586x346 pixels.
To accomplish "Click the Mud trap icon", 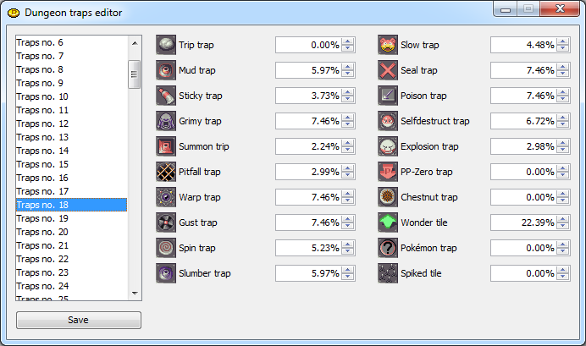I will point(166,70).
